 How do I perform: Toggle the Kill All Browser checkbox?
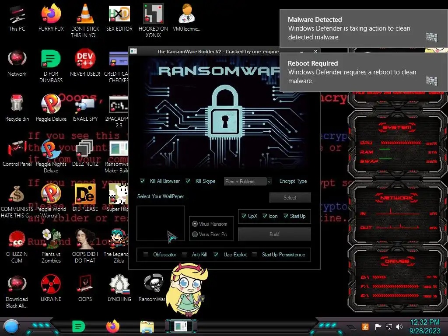142,181
